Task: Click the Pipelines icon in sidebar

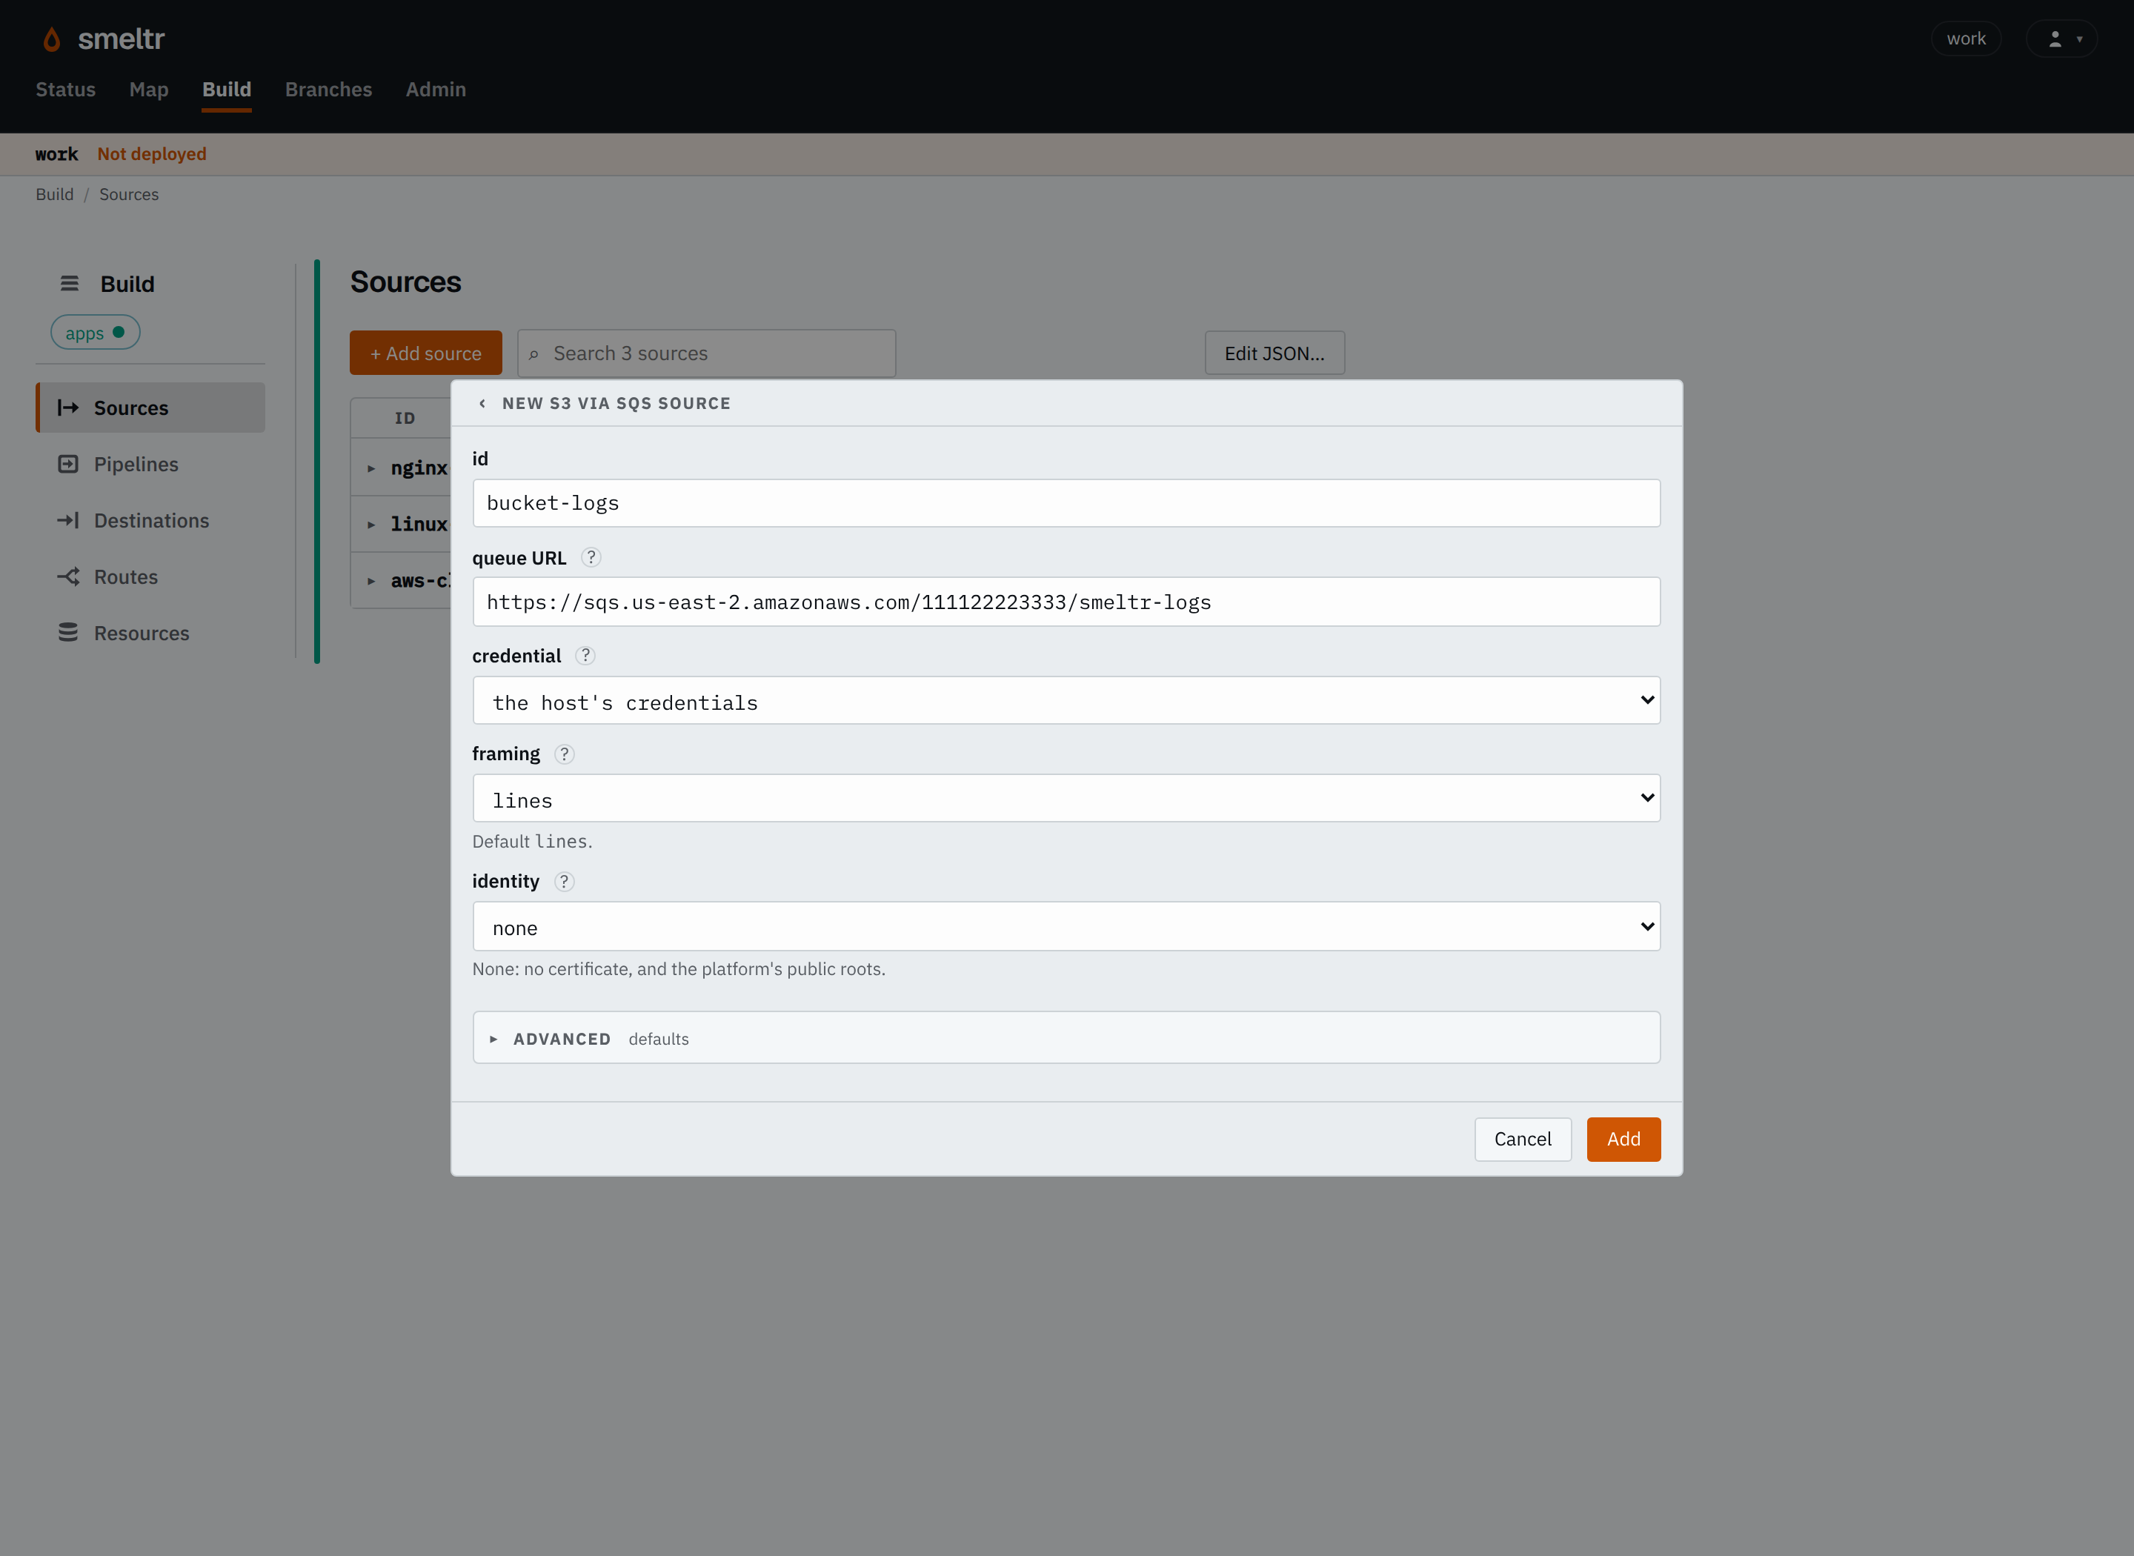Action: pyautogui.click(x=68, y=465)
